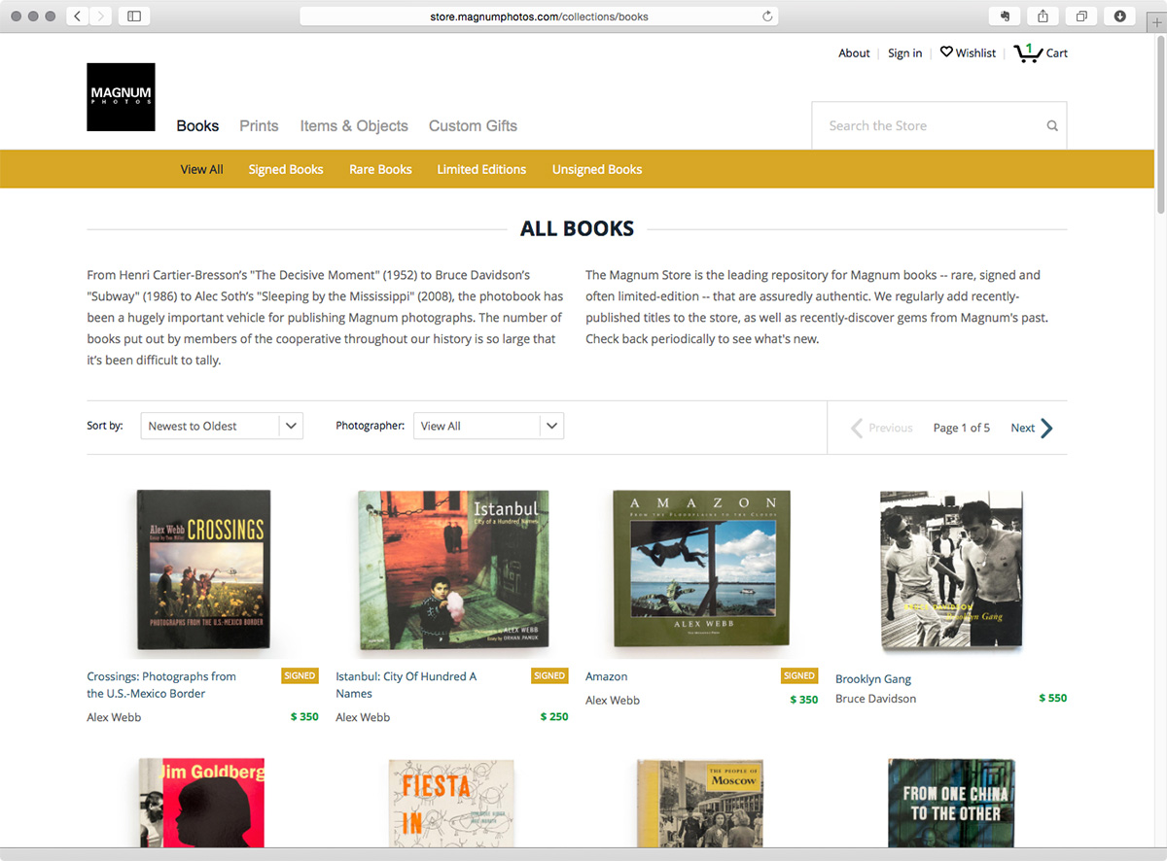Click the Sign in link

904,53
